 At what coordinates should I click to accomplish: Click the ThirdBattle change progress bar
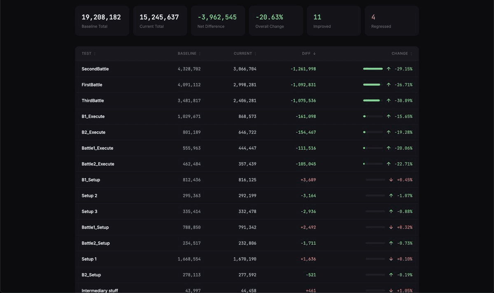click(x=373, y=101)
